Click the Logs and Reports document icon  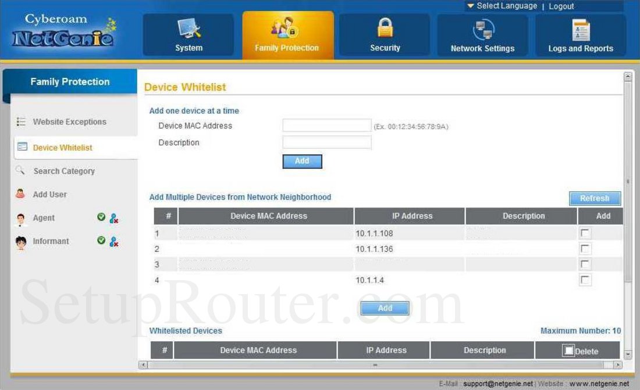[581, 30]
